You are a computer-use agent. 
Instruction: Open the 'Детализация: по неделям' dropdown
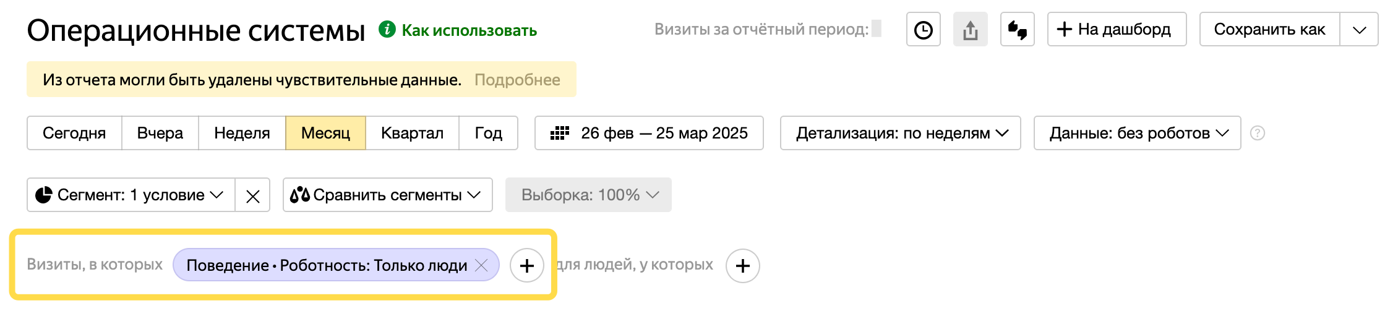(900, 133)
